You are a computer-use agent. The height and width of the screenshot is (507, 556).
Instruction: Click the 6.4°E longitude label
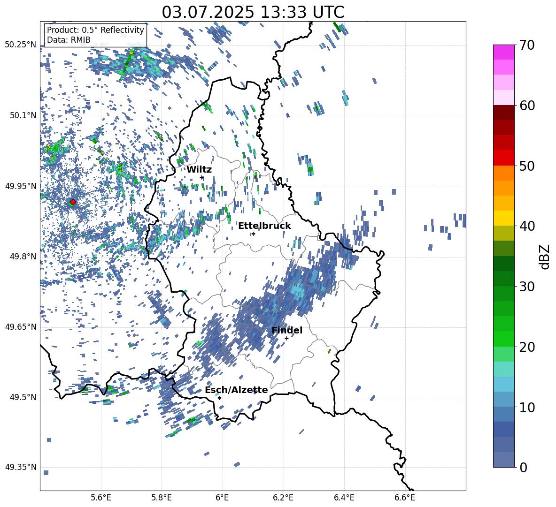coord(344,498)
